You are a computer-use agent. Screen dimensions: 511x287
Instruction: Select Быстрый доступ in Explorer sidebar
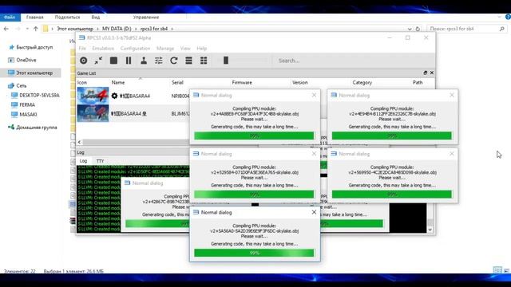[34, 47]
